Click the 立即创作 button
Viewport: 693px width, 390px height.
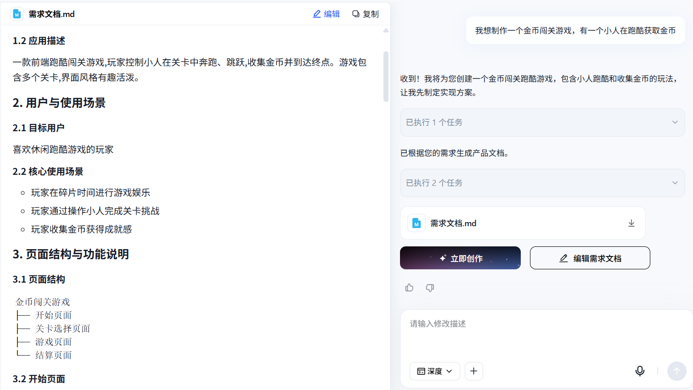460,258
